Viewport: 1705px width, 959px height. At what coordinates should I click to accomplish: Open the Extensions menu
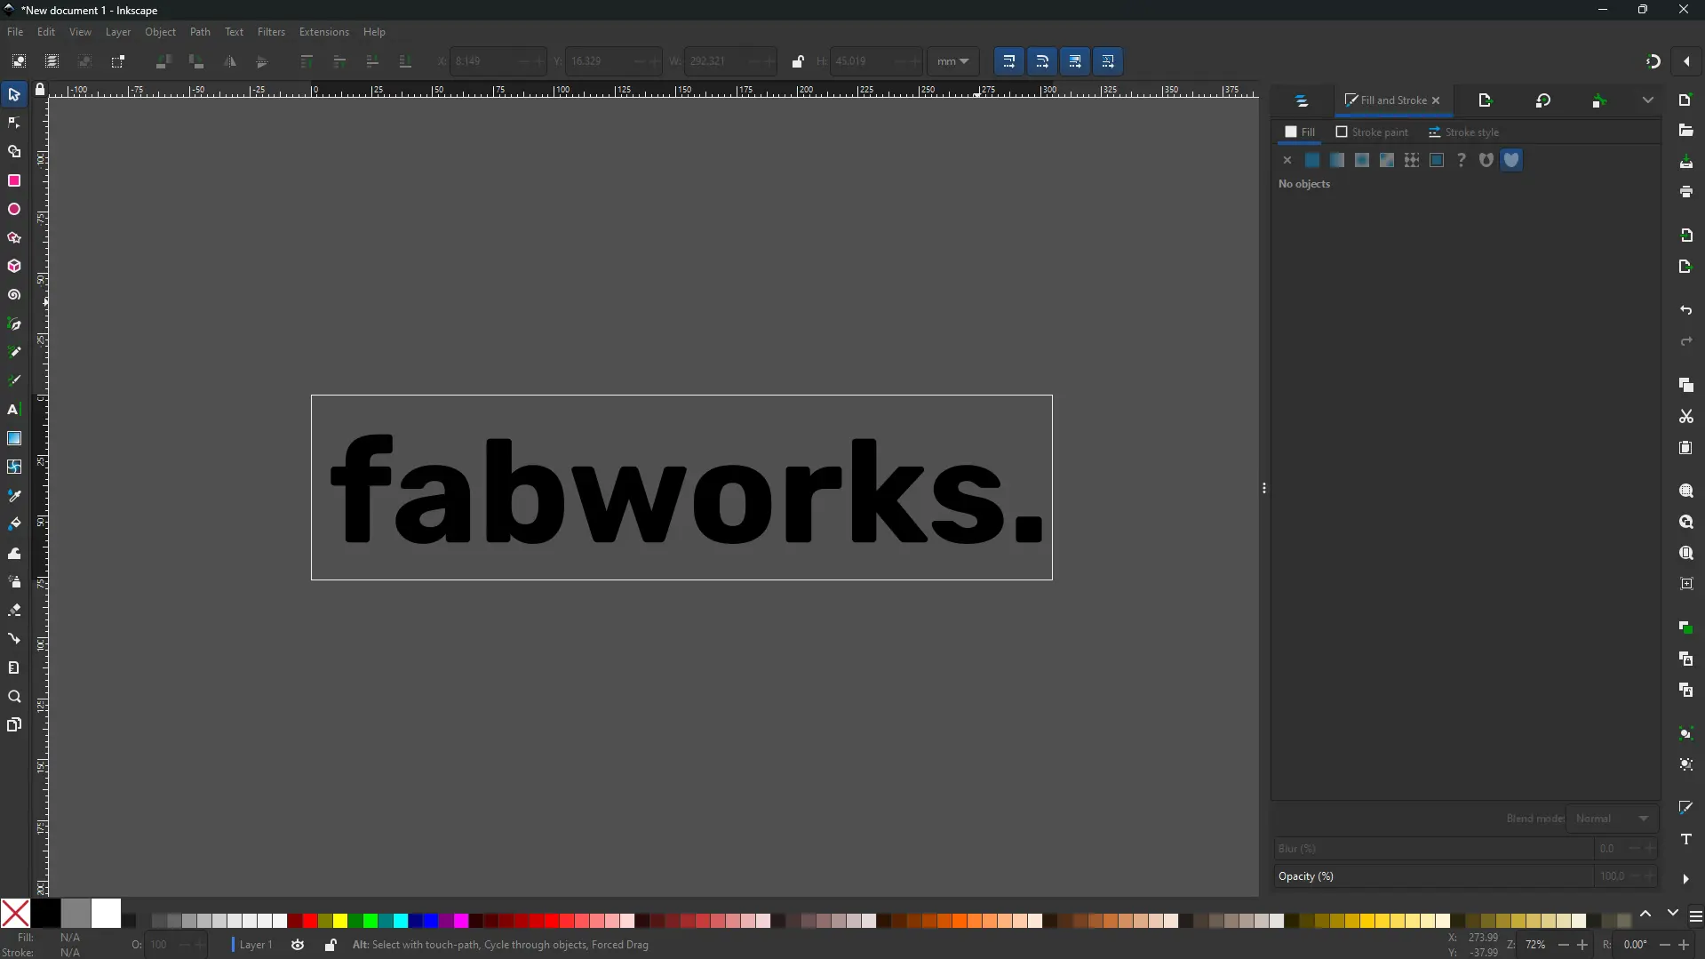pos(323,32)
